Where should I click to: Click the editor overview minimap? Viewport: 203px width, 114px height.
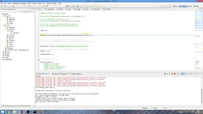tap(199, 40)
